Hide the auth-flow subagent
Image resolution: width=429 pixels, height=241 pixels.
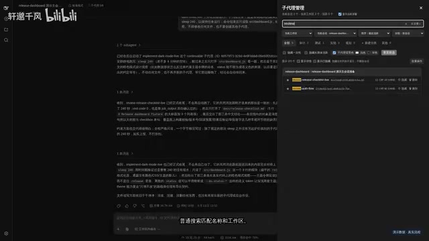click(402, 88)
